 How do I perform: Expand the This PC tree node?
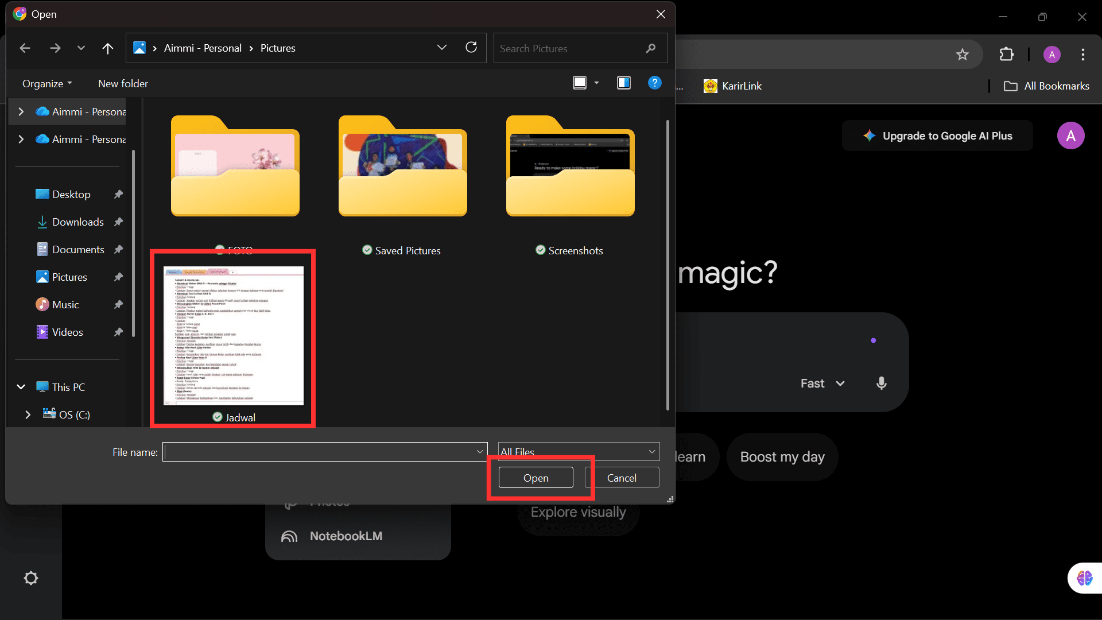(x=21, y=387)
